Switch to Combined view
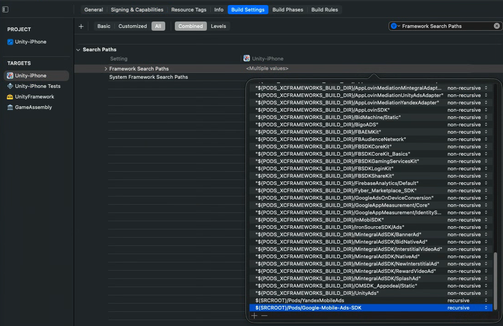The width and height of the screenshot is (503, 326). [x=190, y=26]
